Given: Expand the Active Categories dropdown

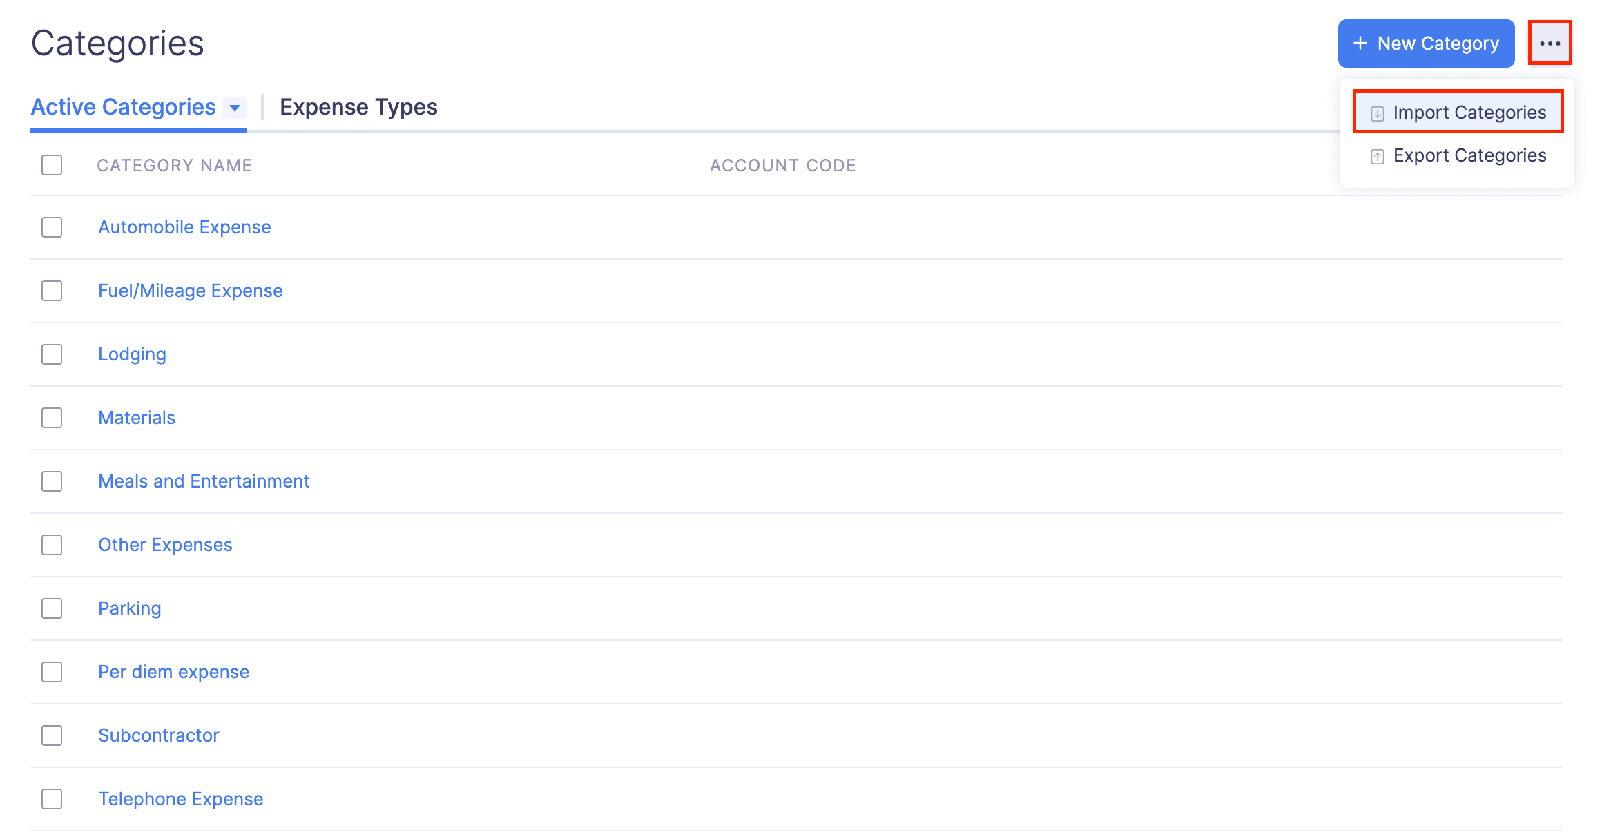Looking at the screenshot, I should click(x=235, y=108).
